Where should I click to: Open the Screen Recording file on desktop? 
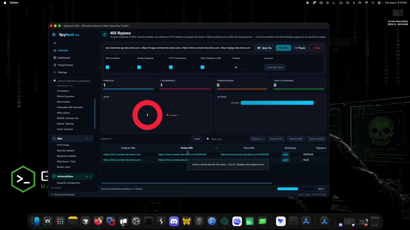(x=398, y=18)
